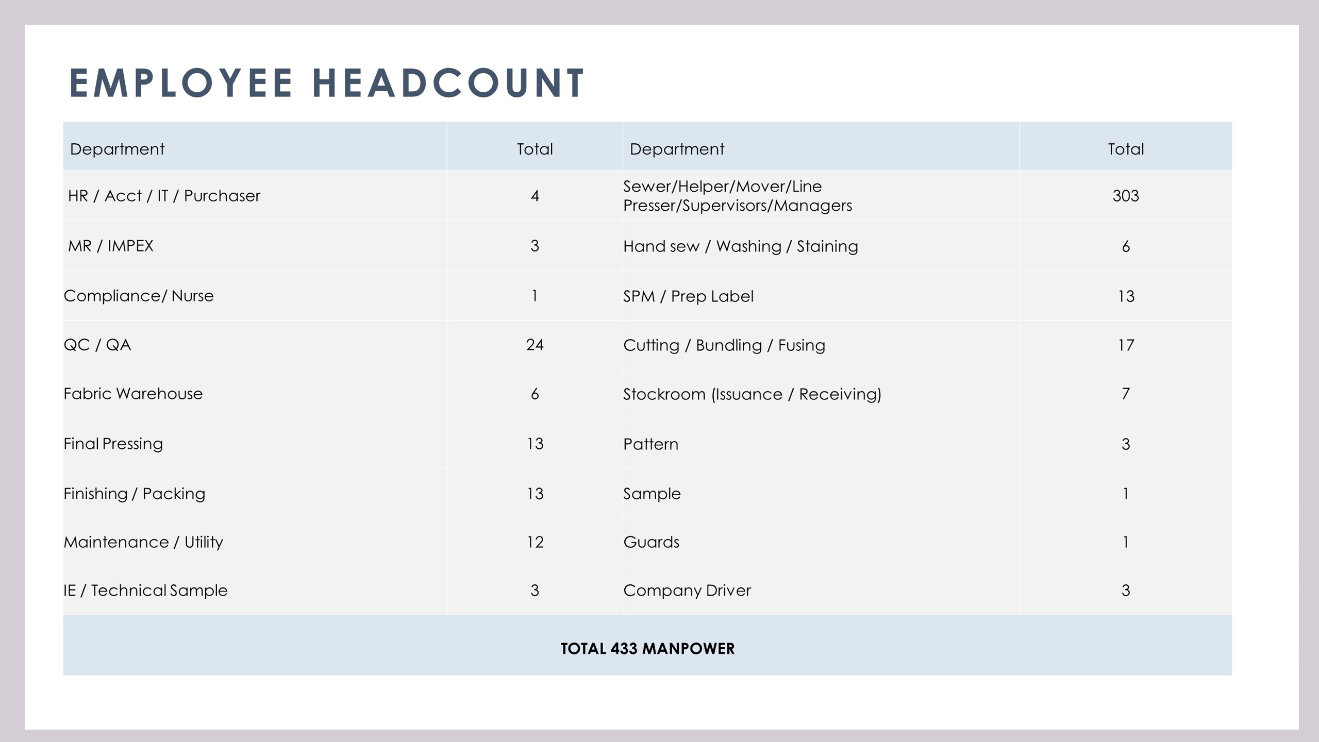Select the right Department header cell
The height and width of the screenshot is (742, 1319).
[x=676, y=149]
